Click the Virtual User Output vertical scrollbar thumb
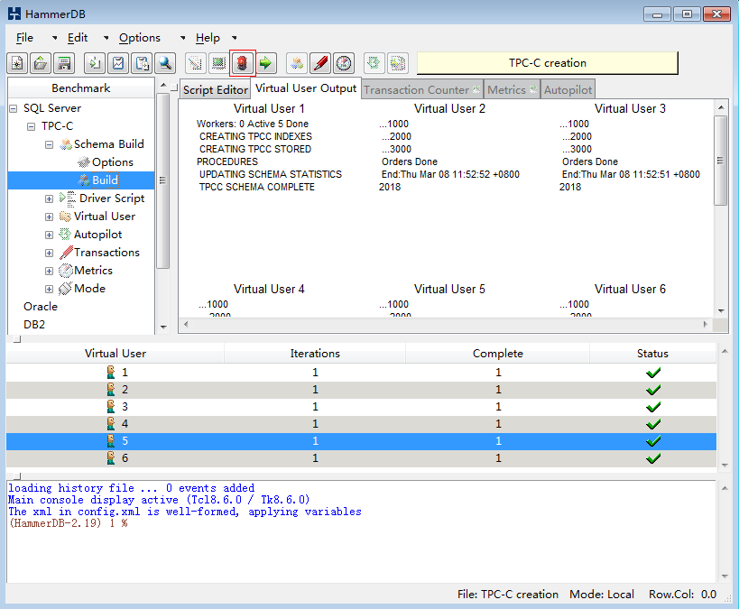739x609 pixels. (x=720, y=161)
